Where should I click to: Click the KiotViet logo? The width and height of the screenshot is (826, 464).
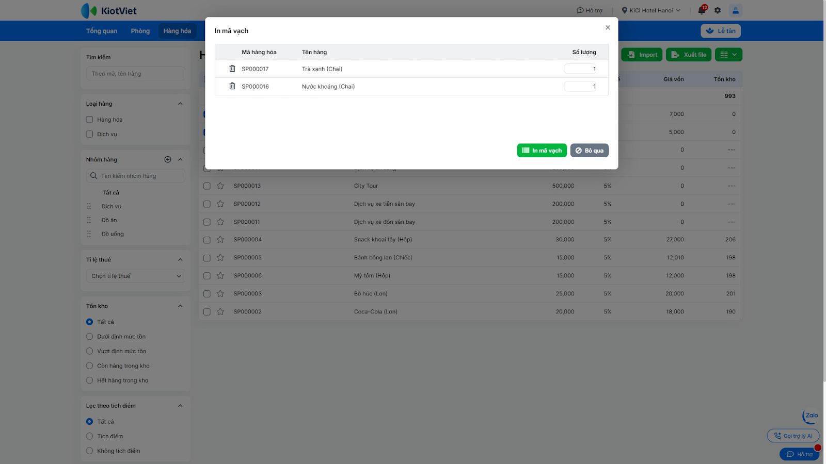tap(109, 10)
